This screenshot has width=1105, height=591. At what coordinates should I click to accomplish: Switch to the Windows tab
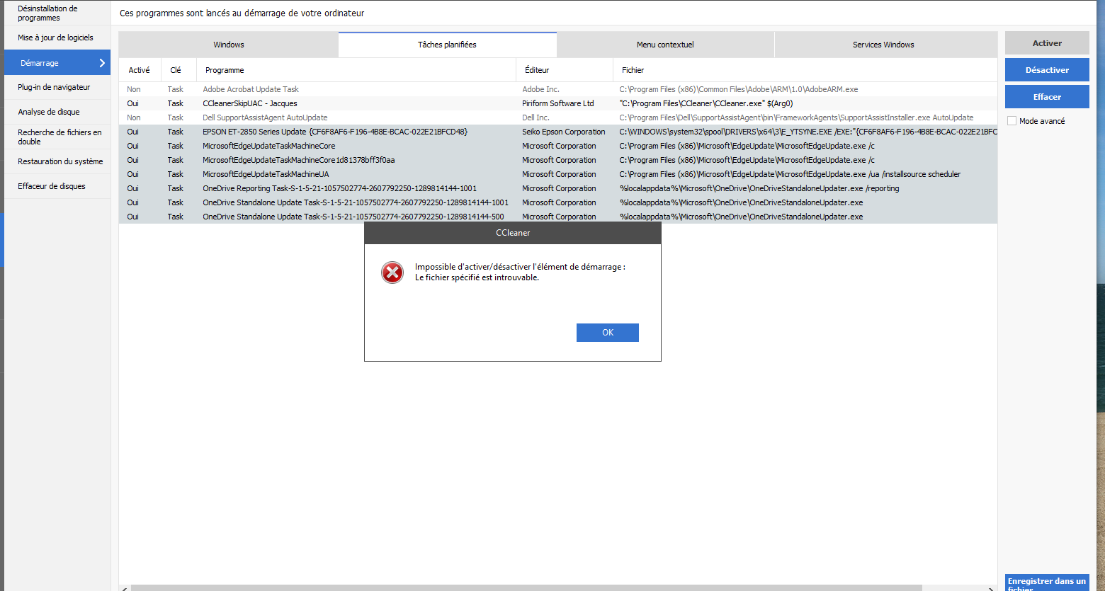click(x=229, y=45)
